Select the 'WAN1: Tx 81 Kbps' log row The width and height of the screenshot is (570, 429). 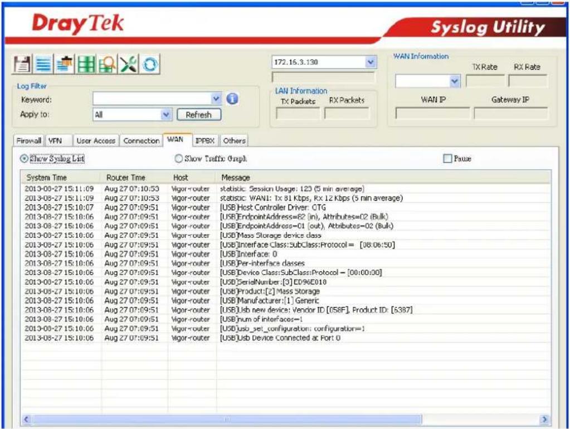click(286, 198)
